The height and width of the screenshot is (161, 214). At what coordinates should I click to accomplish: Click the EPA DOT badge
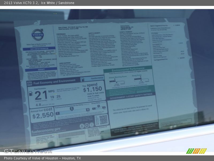[29, 83]
